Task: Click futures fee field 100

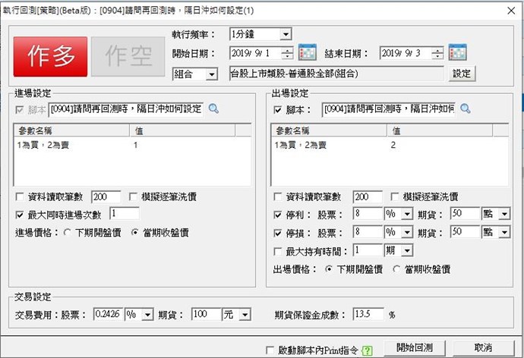Action: point(207,314)
